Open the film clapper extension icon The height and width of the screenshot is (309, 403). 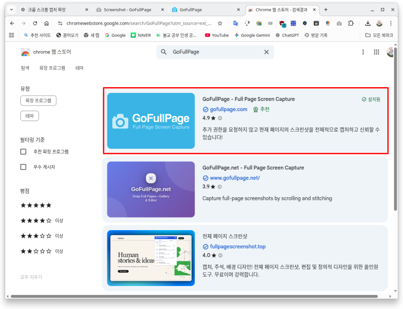coord(316,23)
